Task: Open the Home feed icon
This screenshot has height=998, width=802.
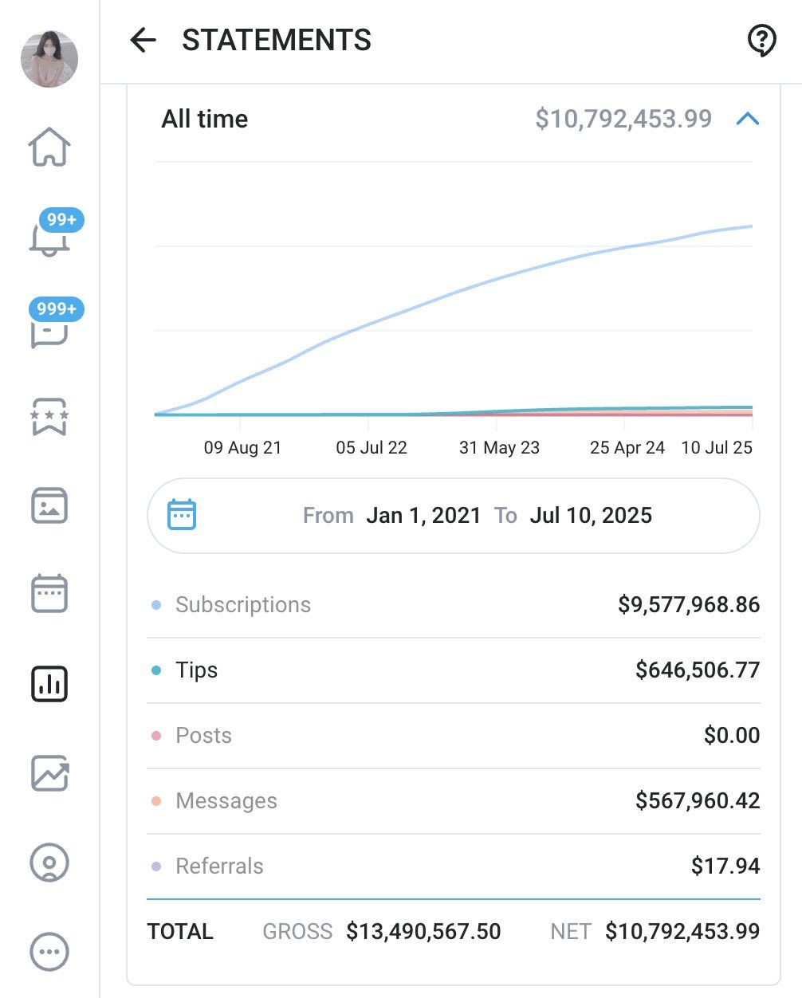Action: tap(50, 147)
